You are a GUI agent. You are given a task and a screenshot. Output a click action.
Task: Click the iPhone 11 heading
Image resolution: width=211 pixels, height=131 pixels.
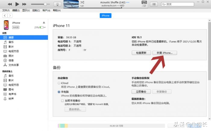click(x=61, y=26)
